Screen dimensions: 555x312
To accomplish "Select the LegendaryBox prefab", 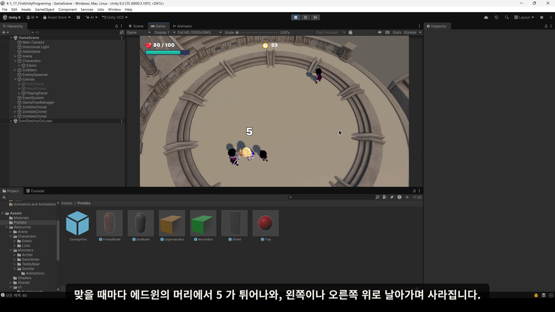I will pos(172,225).
